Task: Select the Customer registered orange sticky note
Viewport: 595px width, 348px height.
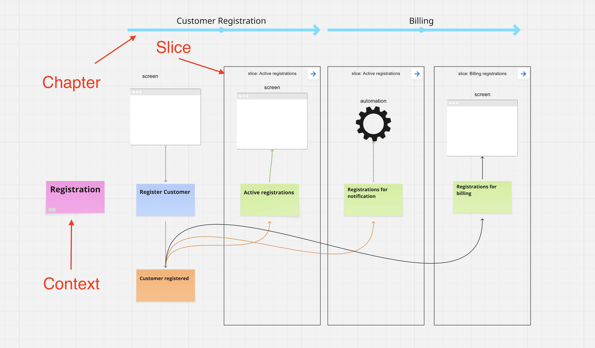Action: pyautogui.click(x=165, y=285)
